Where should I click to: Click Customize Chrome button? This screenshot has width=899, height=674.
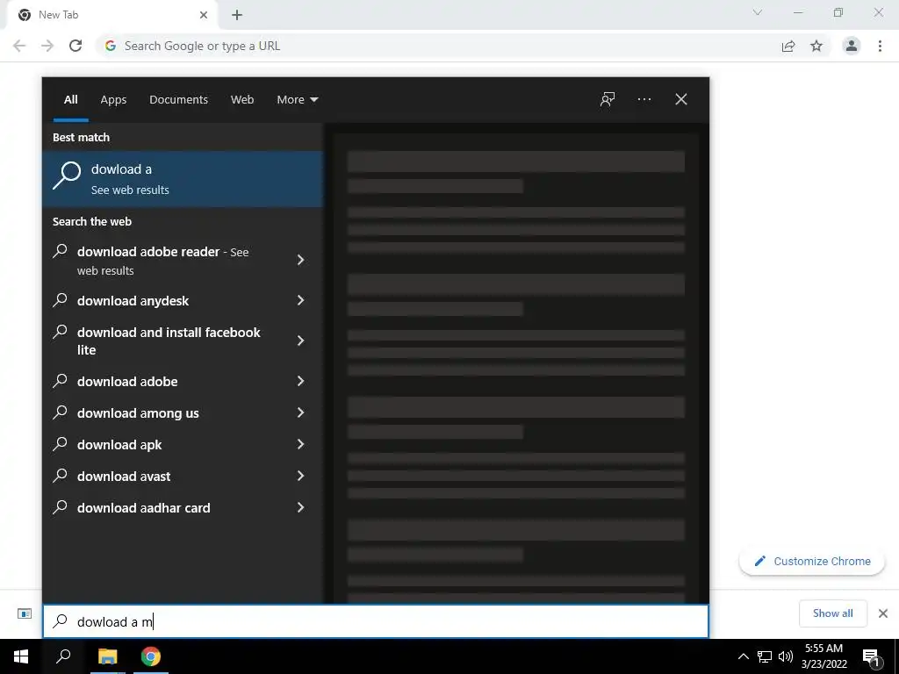(812, 561)
